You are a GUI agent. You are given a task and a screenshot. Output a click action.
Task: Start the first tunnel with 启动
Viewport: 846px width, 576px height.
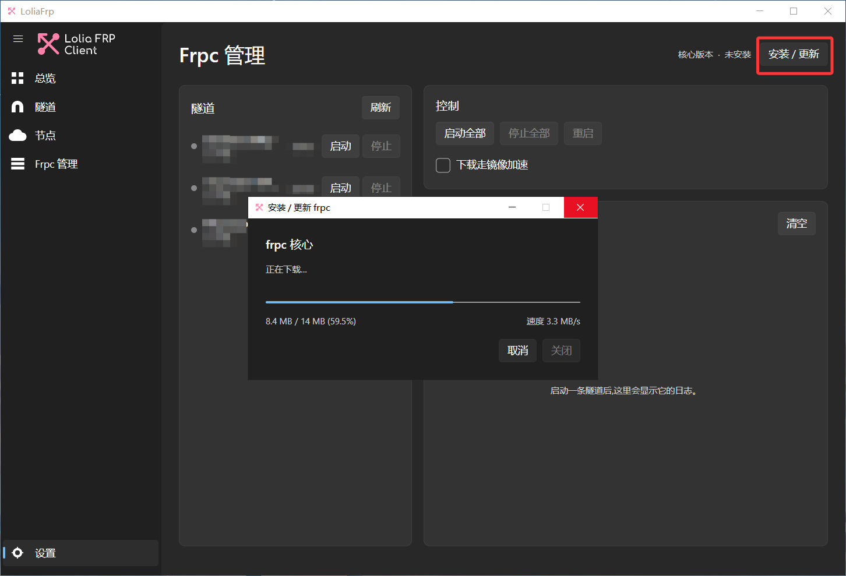point(340,146)
